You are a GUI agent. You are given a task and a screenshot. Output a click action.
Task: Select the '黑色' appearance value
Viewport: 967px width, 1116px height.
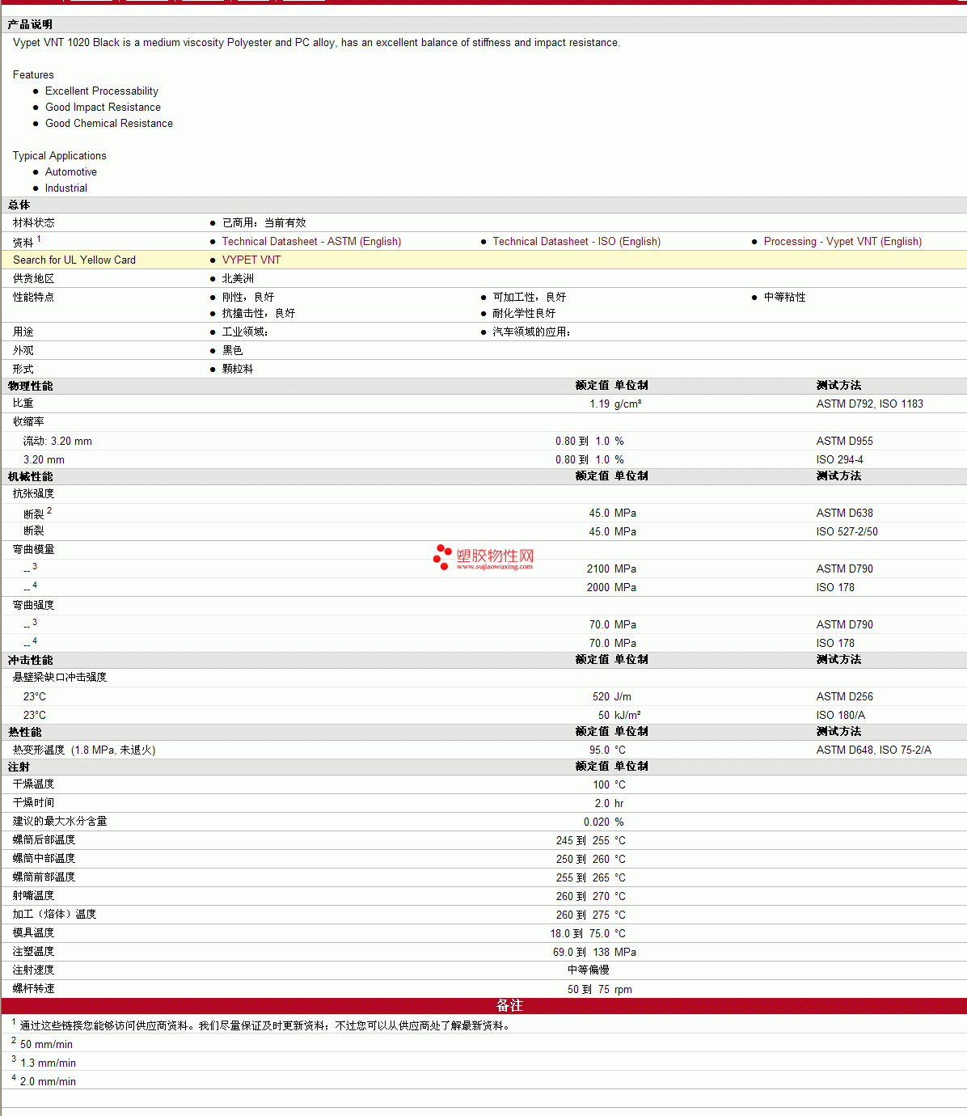tap(233, 350)
